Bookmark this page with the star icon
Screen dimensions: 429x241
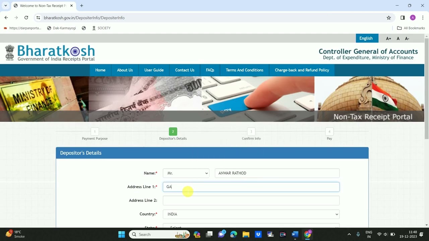click(x=389, y=18)
